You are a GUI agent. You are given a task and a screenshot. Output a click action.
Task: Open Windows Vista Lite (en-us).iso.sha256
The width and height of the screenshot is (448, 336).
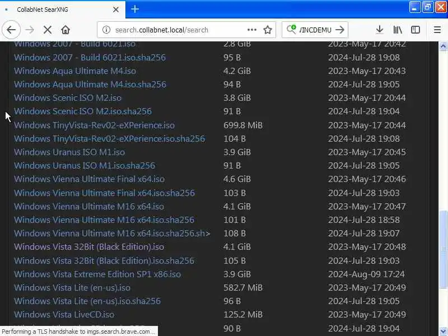click(87, 301)
